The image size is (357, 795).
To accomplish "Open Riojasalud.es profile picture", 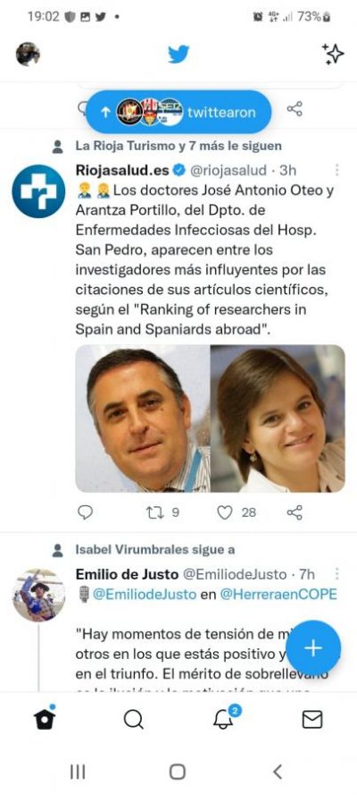I will [x=38, y=191].
